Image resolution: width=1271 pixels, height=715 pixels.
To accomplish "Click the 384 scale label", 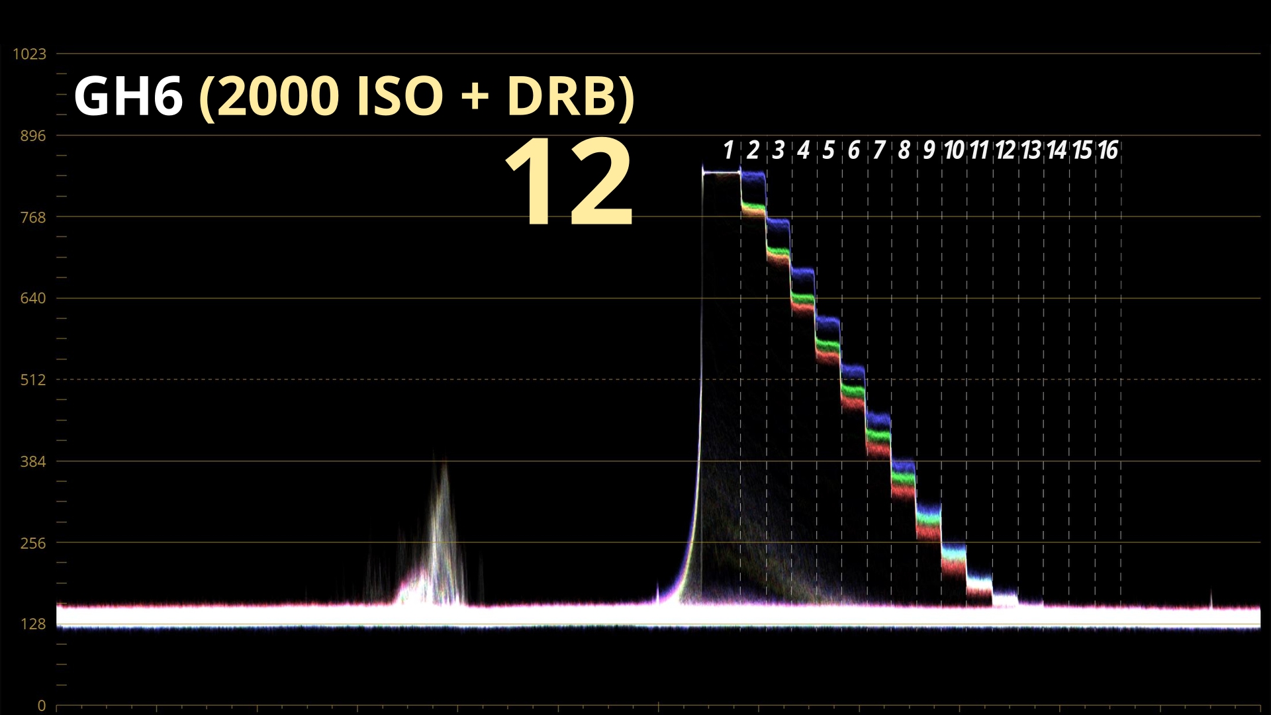I will point(33,462).
